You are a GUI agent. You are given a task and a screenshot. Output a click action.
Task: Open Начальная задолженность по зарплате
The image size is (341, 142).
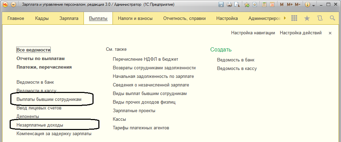click(x=153, y=76)
